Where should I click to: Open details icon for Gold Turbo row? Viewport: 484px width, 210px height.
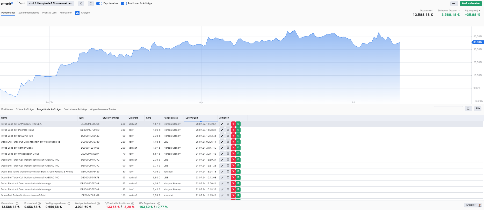[x=228, y=195]
